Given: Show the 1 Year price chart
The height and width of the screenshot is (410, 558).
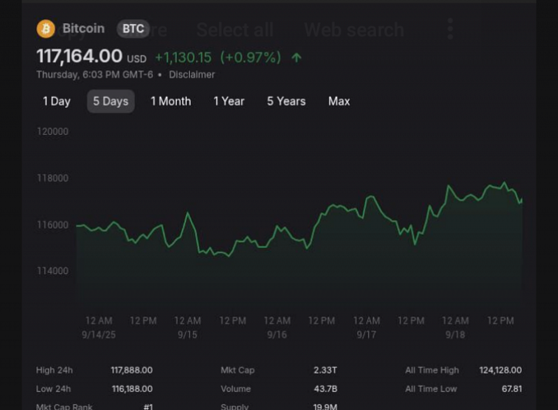Looking at the screenshot, I should pyautogui.click(x=229, y=102).
